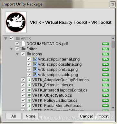Uncheck the DOCUMENTATION.pdf checkbox
Screen dimensions: 117x124
coord(17,43)
